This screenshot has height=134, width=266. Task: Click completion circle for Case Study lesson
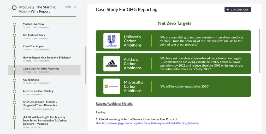tap(14, 69)
